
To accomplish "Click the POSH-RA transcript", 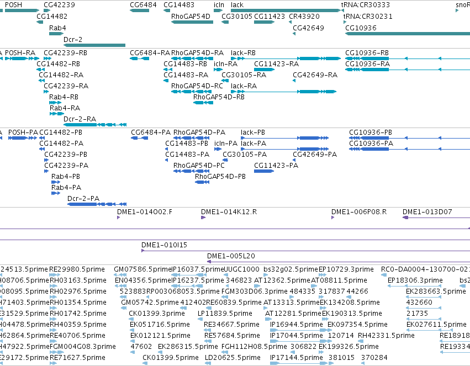I will (22, 59).
